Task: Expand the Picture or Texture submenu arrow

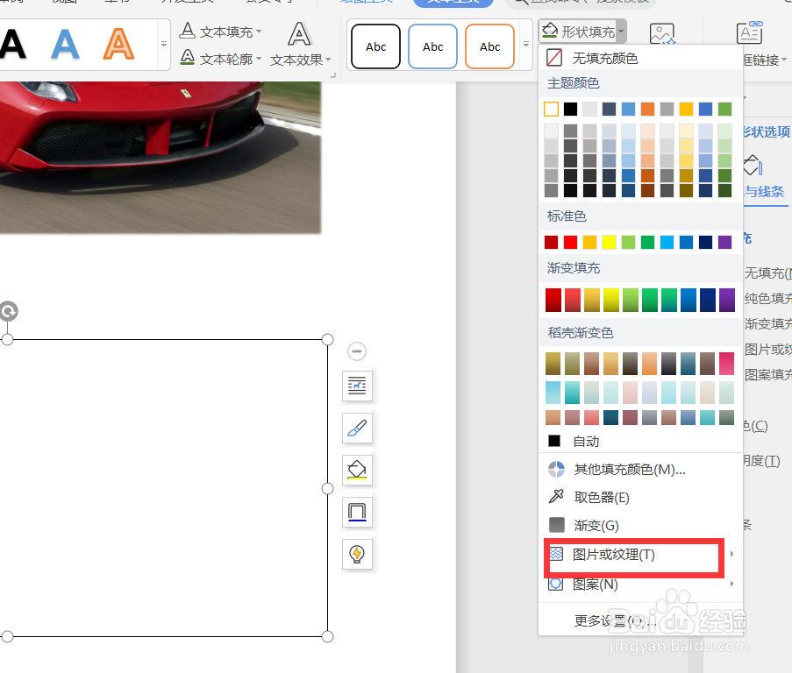Action: [x=731, y=554]
